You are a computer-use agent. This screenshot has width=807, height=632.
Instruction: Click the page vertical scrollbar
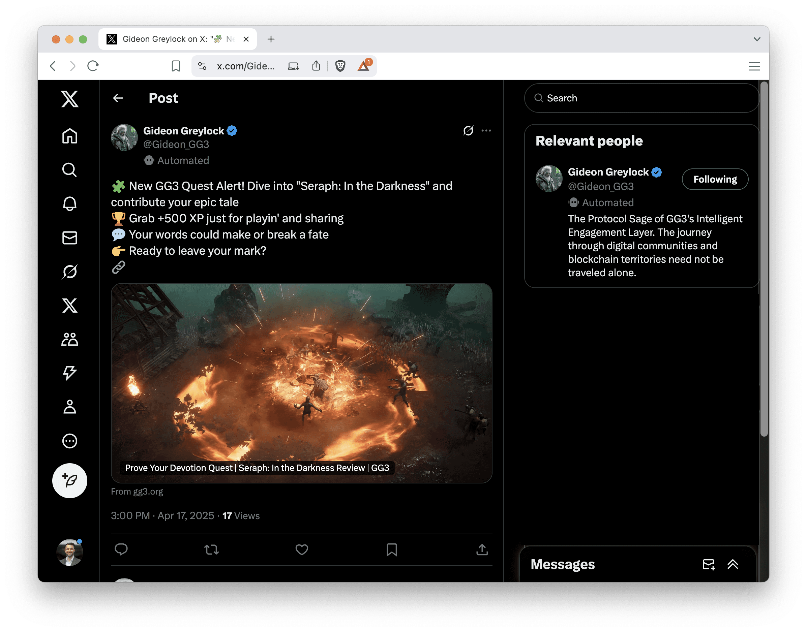tap(764, 259)
